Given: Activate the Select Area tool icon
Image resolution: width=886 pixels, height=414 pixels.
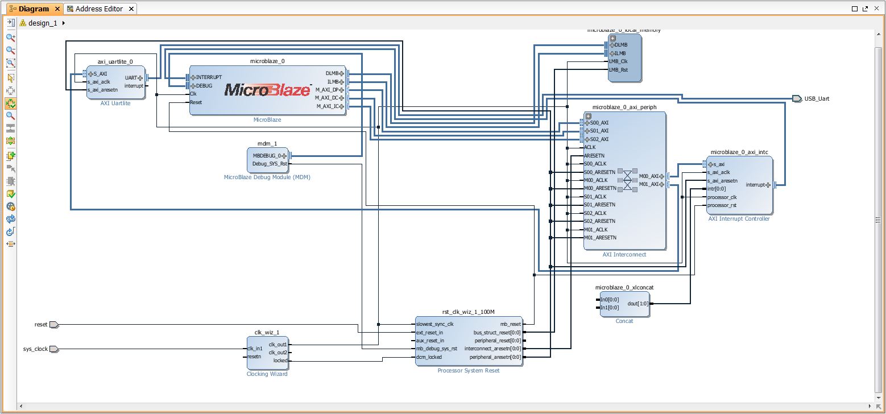Looking at the screenshot, I should coord(10,78).
